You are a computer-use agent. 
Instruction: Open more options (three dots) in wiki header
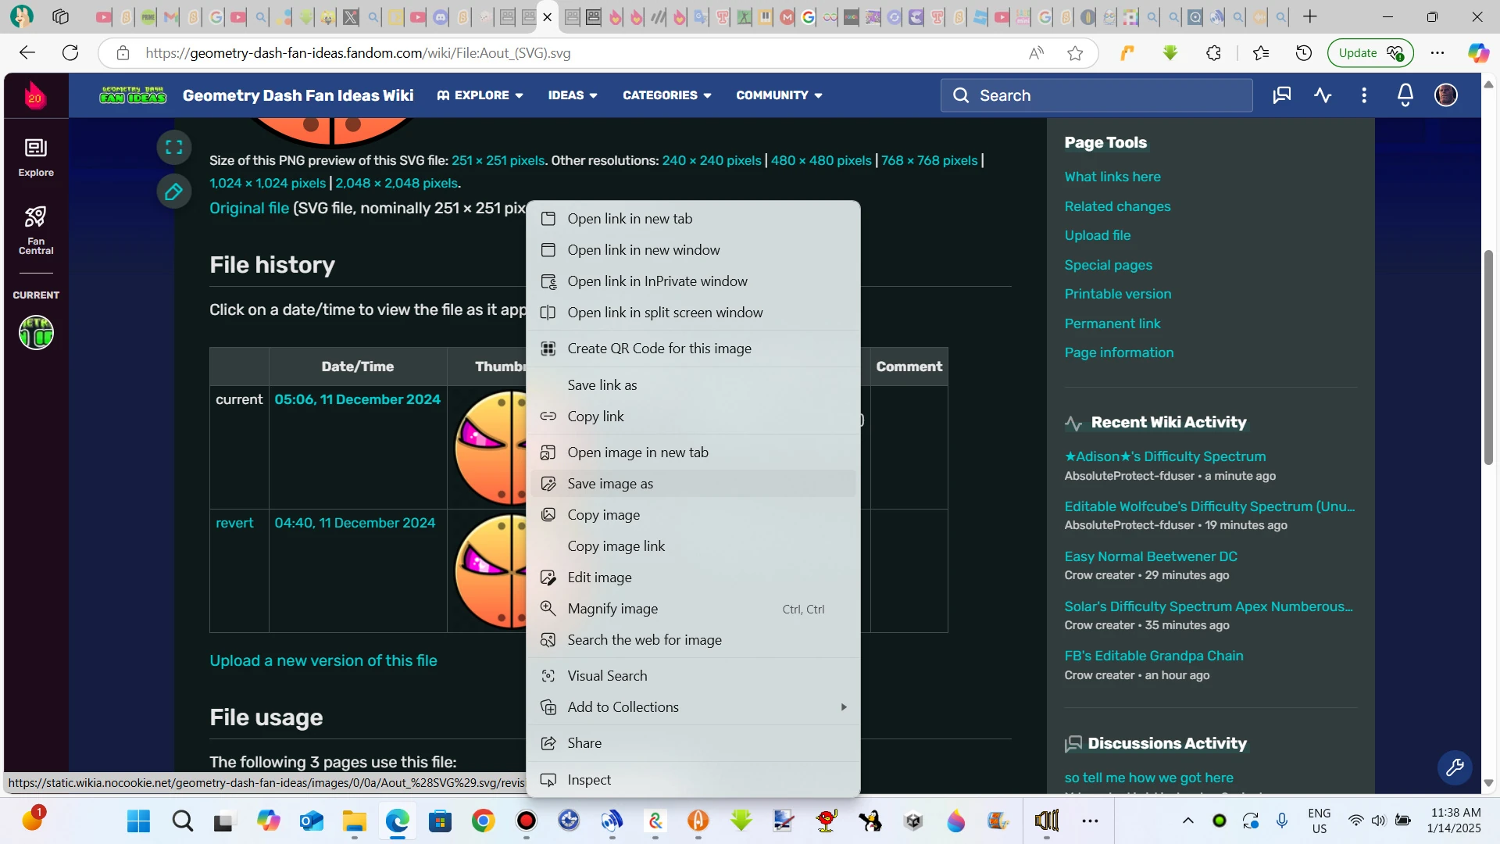1364,95
